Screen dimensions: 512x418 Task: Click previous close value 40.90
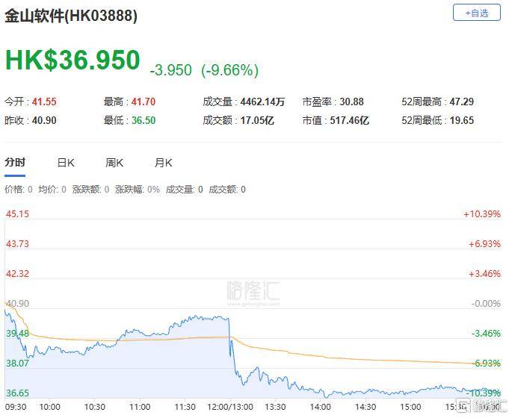coord(44,120)
